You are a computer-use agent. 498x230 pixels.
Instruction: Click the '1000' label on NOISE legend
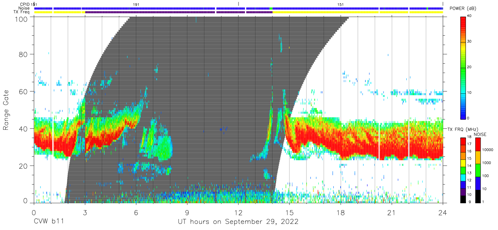coord(487,163)
